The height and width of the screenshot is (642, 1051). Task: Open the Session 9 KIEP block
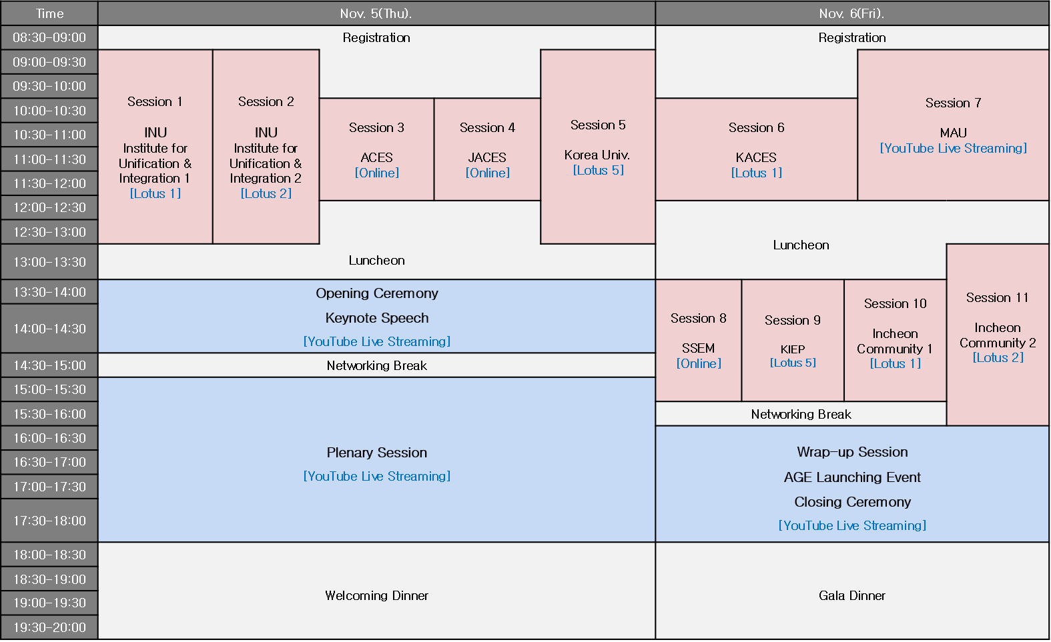point(793,341)
